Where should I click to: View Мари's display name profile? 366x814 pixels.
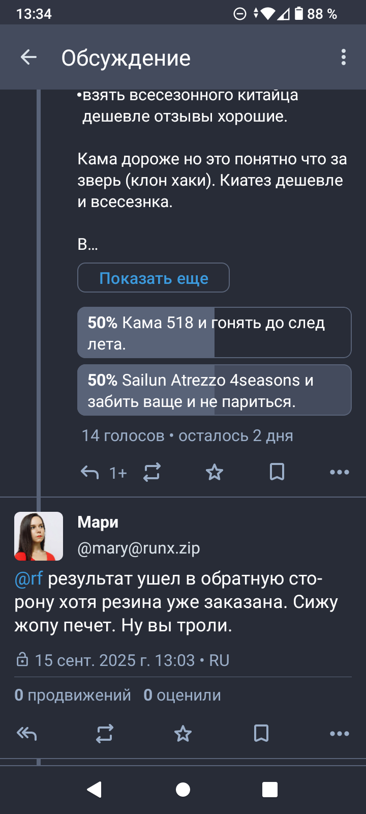pos(98,522)
